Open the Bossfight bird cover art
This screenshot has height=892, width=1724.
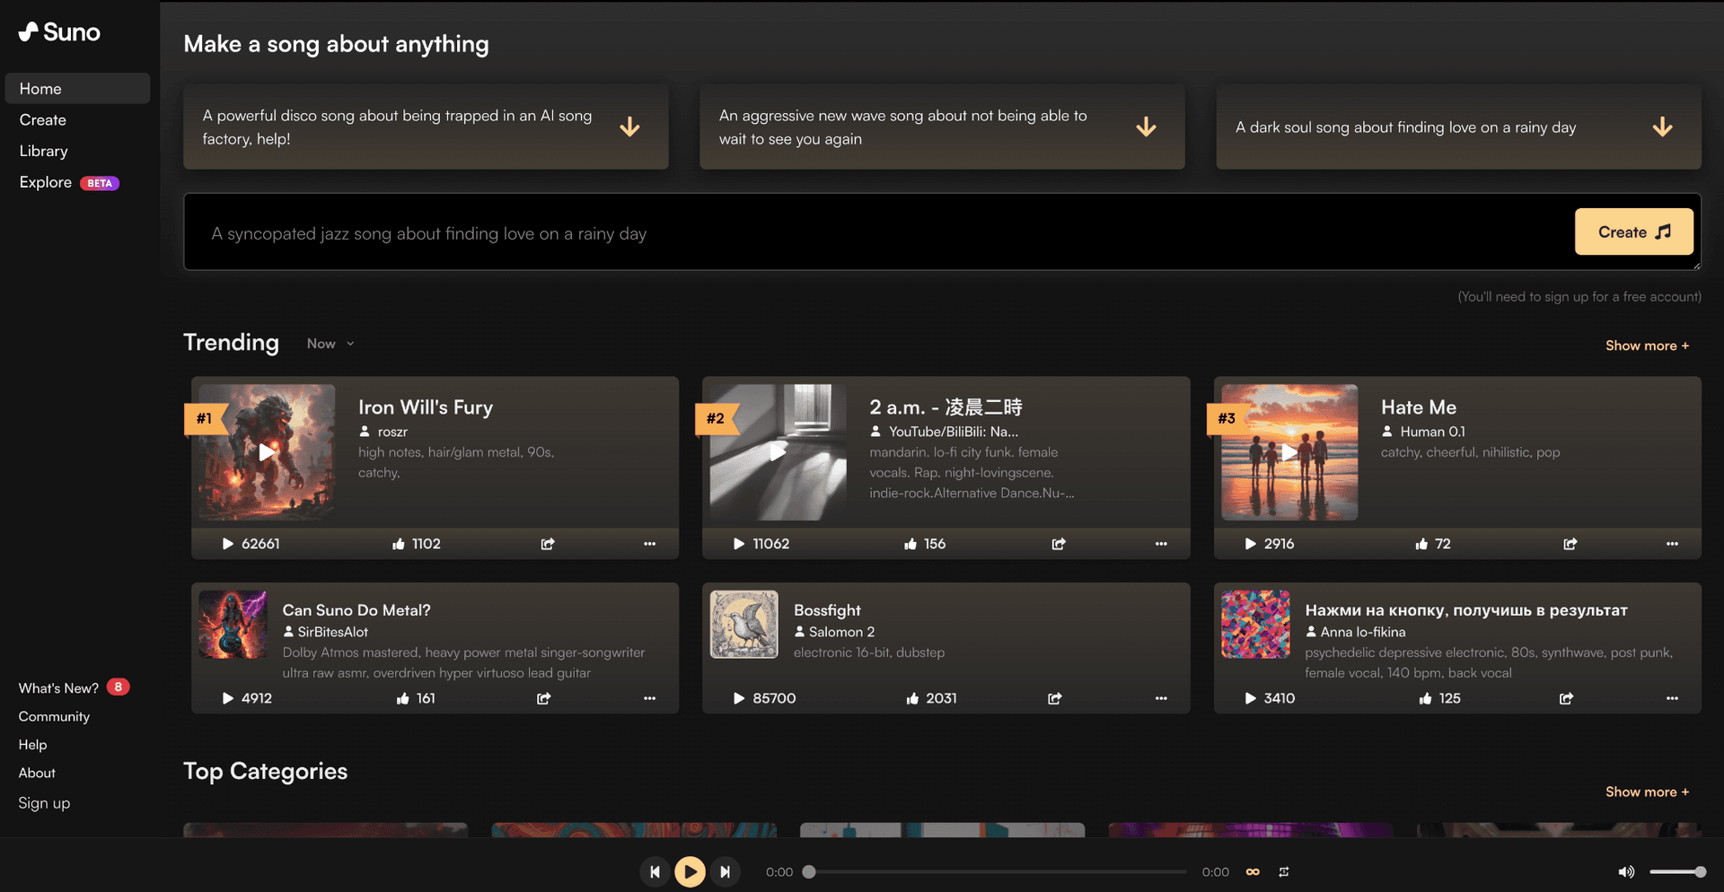(x=743, y=625)
